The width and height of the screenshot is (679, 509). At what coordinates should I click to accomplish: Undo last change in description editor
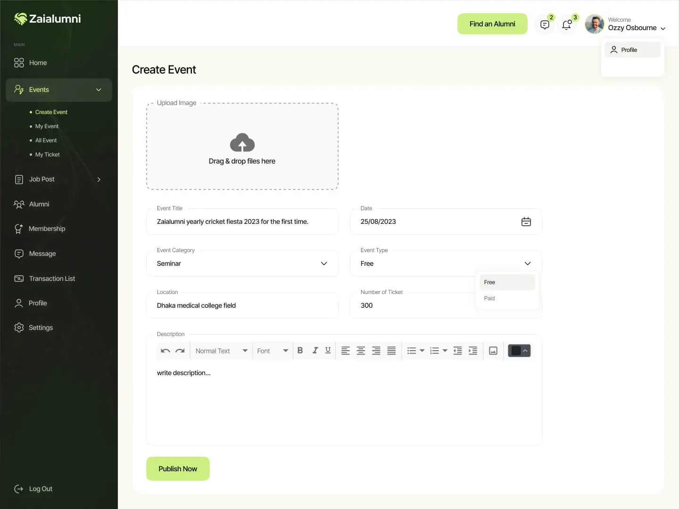coord(165,351)
